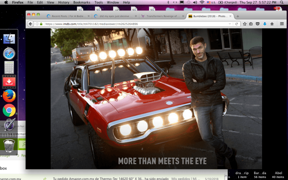Click the Firefox back arrow button
Image resolution: width=288 pixels, height=180 pixels.
[x=31, y=24]
